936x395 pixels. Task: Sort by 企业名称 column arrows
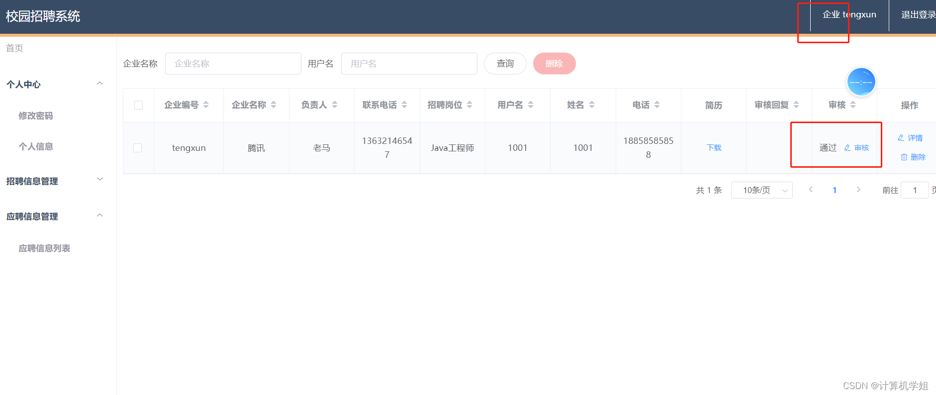point(274,105)
